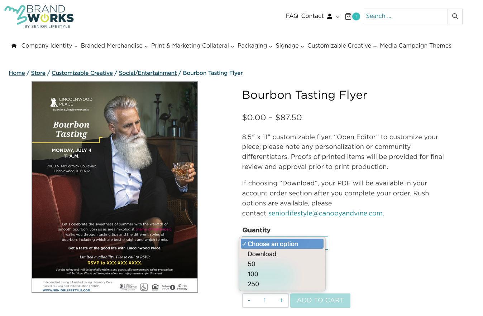Select 50 quantity option
The image size is (483, 316).
(x=282, y=264)
